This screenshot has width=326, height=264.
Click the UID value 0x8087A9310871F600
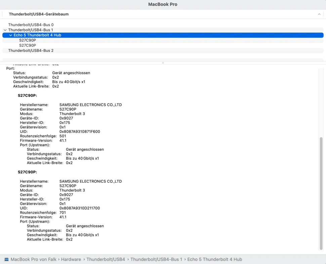pyautogui.click(x=80, y=132)
